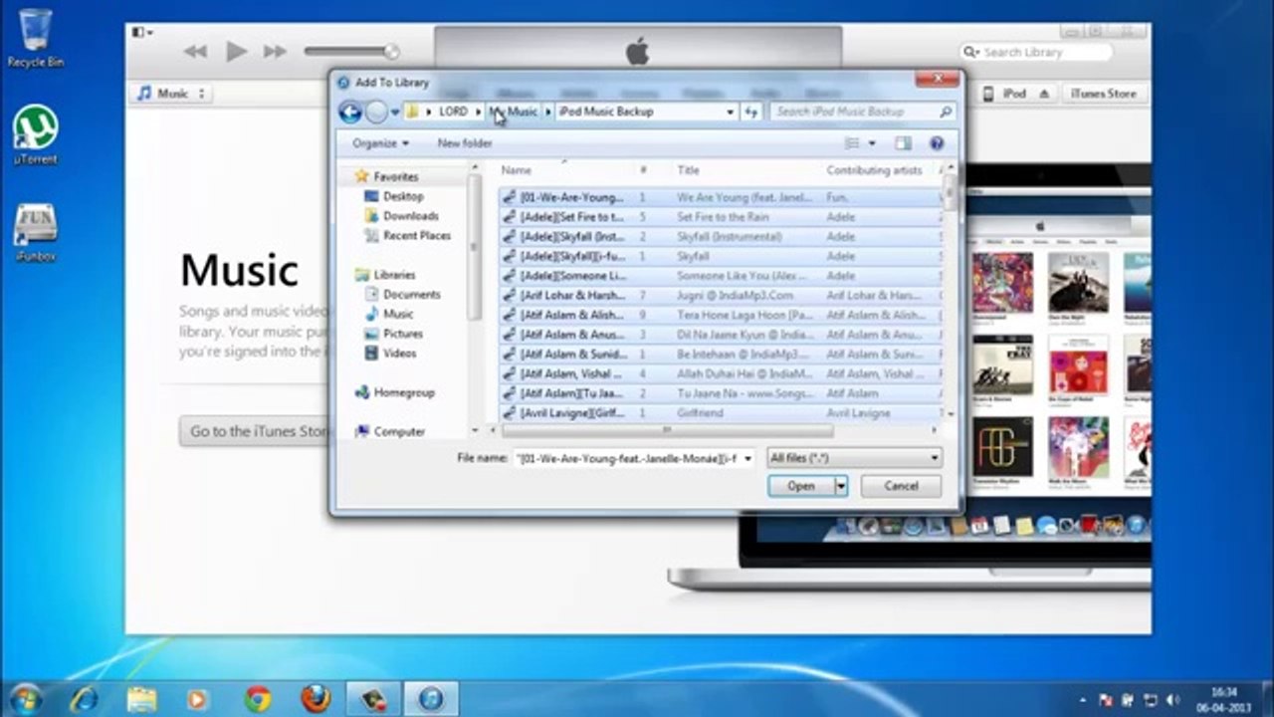Click the refresh button beside address bar
1274x717 pixels.
pyautogui.click(x=751, y=113)
